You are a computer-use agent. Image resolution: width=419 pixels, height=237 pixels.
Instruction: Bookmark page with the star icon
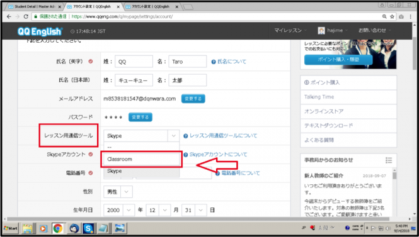(x=392, y=16)
